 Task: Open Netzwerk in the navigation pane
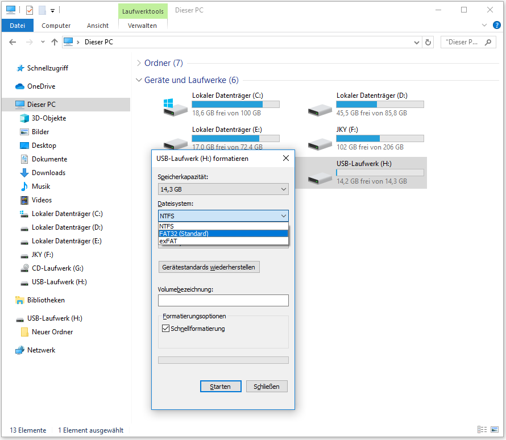point(41,350)
